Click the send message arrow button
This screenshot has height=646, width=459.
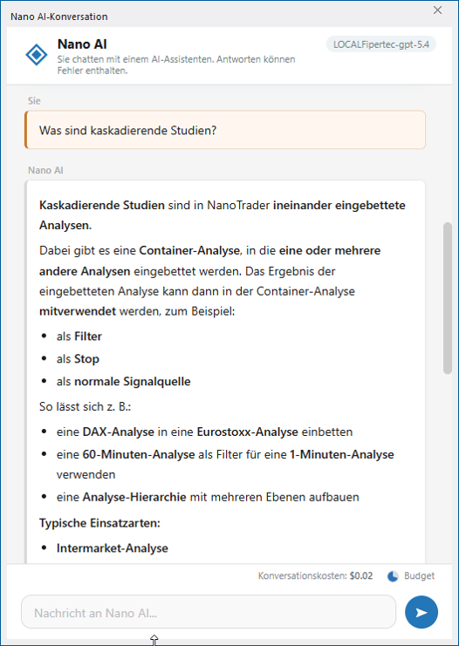coord(421,612)
